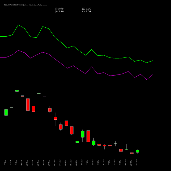Select the green candlestick above 17 Feb

tap(6, 113)
